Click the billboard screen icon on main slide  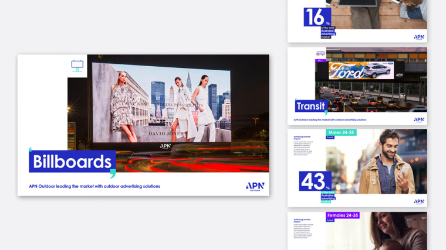click(77, 66)
